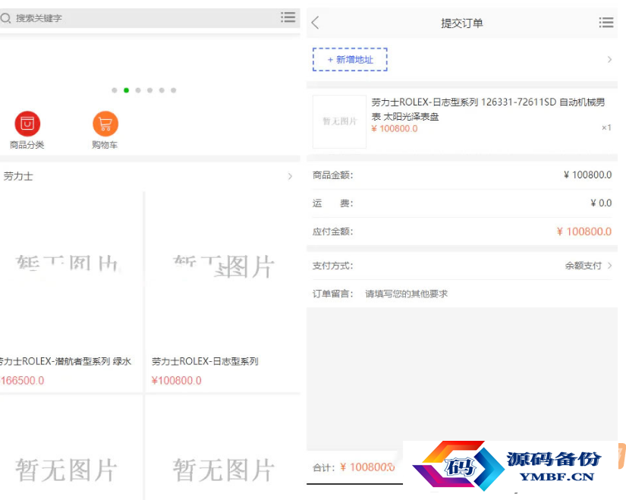
Task: Click the 订单留言 label
Action: coord(332,294)
